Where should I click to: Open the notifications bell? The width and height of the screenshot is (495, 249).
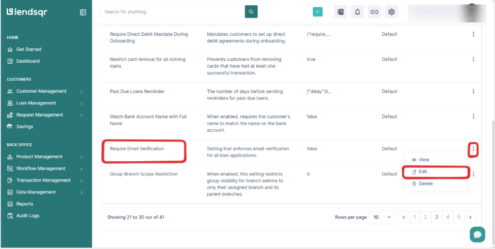point(358,12)
